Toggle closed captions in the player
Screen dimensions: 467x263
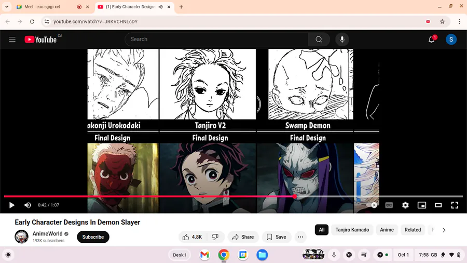click(x=389, y=205)
